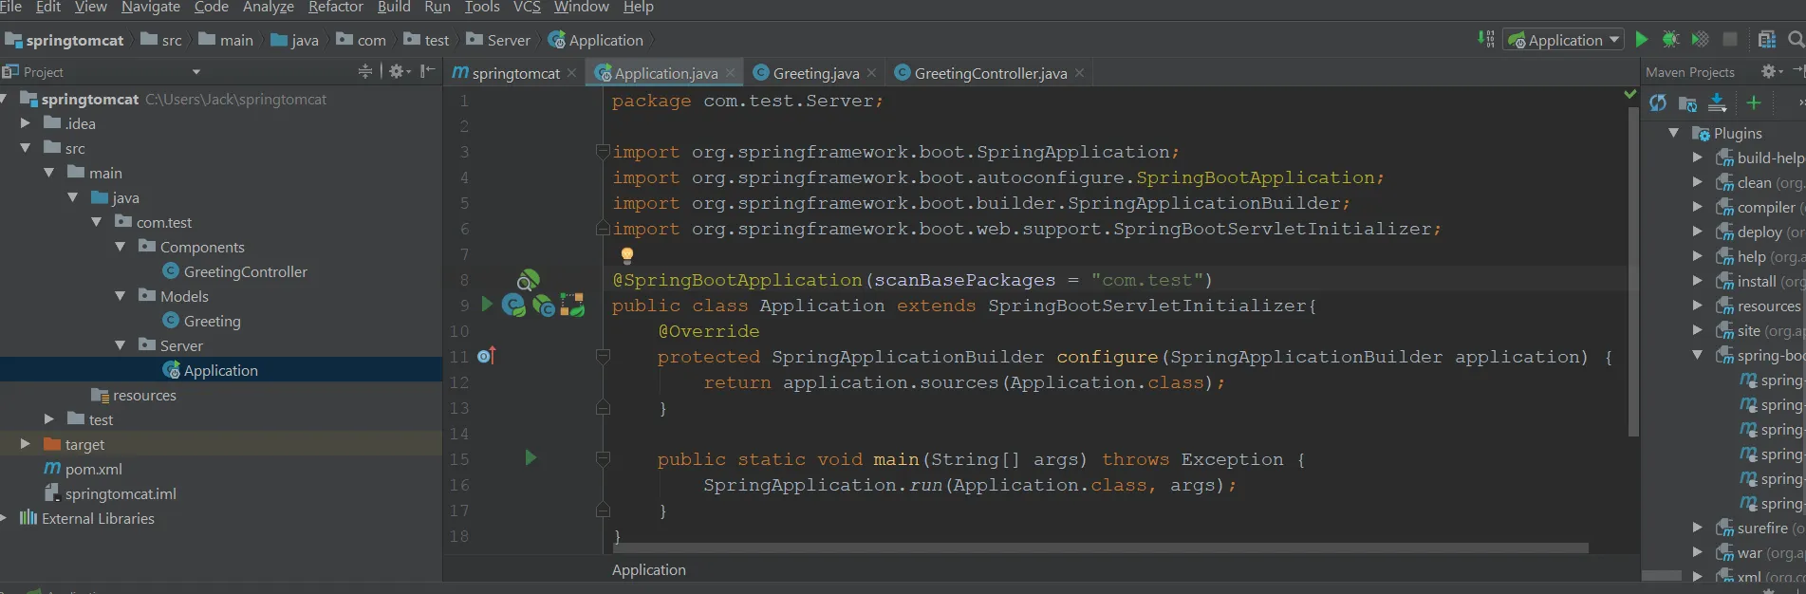1806x594 pixels.
Task: Open Search Everywhere magnifier icon
Action: tap(1796, 40)
